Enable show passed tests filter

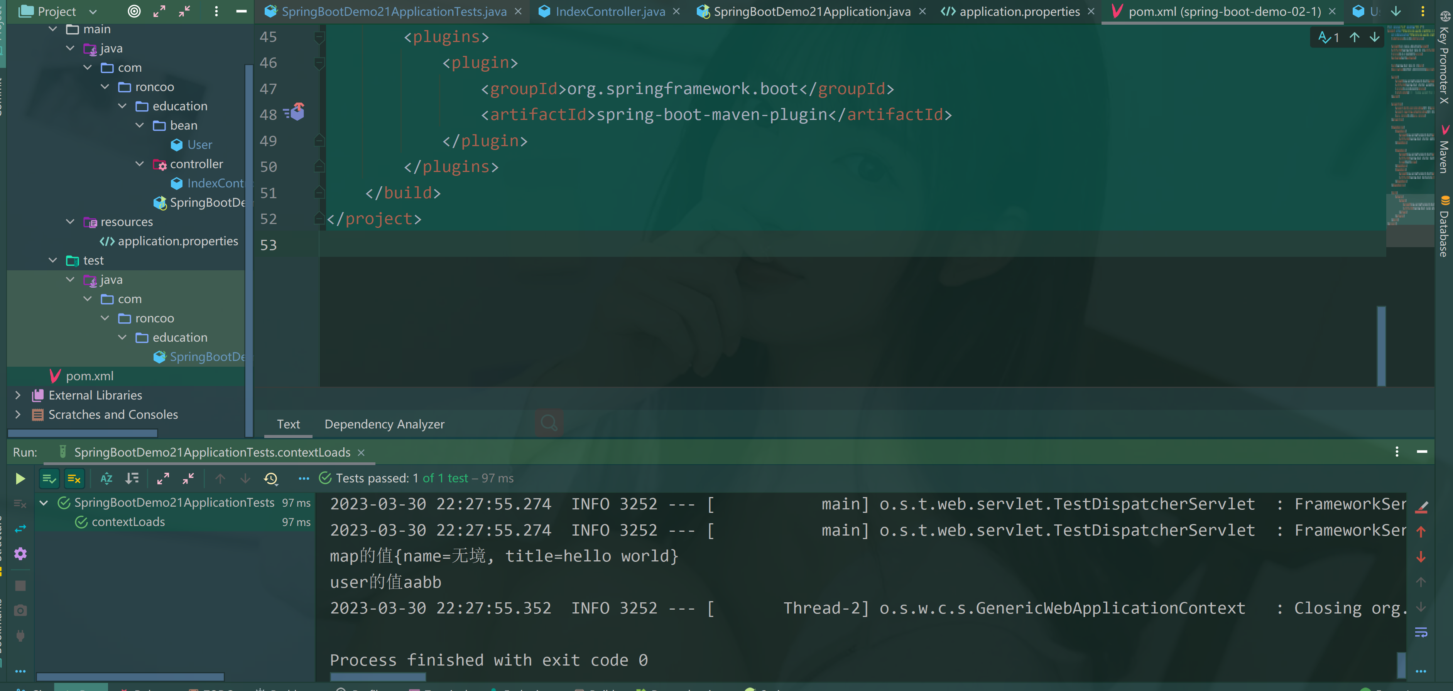[49, 478]
